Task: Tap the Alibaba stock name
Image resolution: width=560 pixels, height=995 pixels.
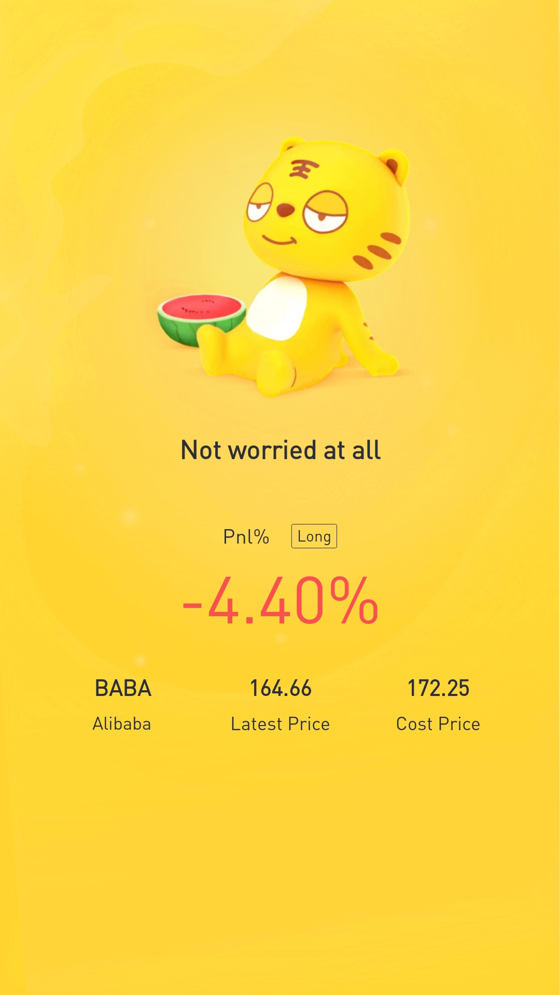Action: click(x=122, y=724)
